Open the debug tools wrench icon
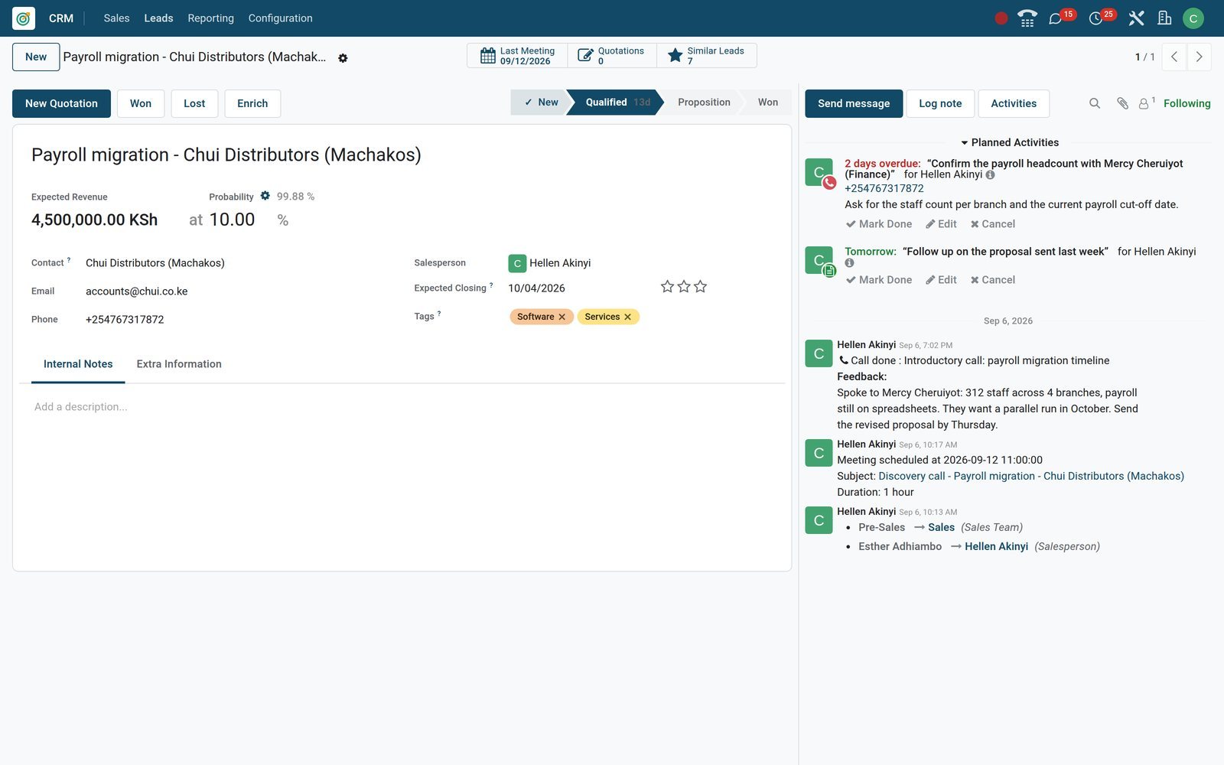The height and width of the screenshot is (765, 1224). (1136, 18)
